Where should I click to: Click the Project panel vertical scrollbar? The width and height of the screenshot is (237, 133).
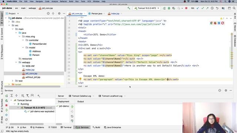65,44
